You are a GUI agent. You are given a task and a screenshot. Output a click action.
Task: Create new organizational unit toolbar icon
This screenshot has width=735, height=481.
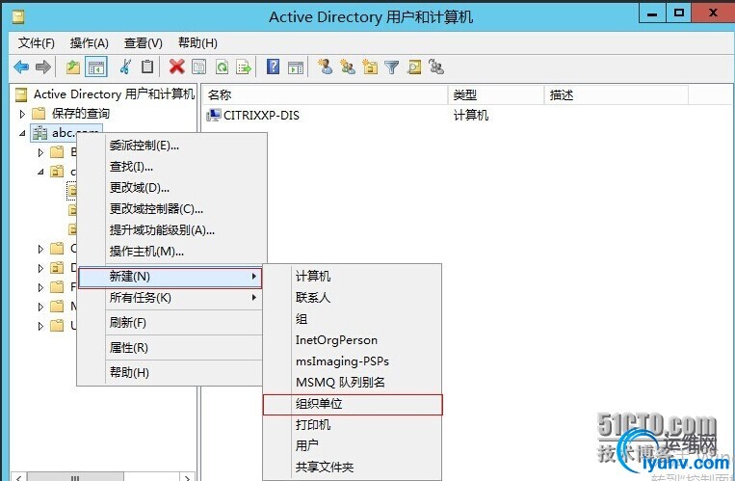pyautogui.click(x=370, y=67)
